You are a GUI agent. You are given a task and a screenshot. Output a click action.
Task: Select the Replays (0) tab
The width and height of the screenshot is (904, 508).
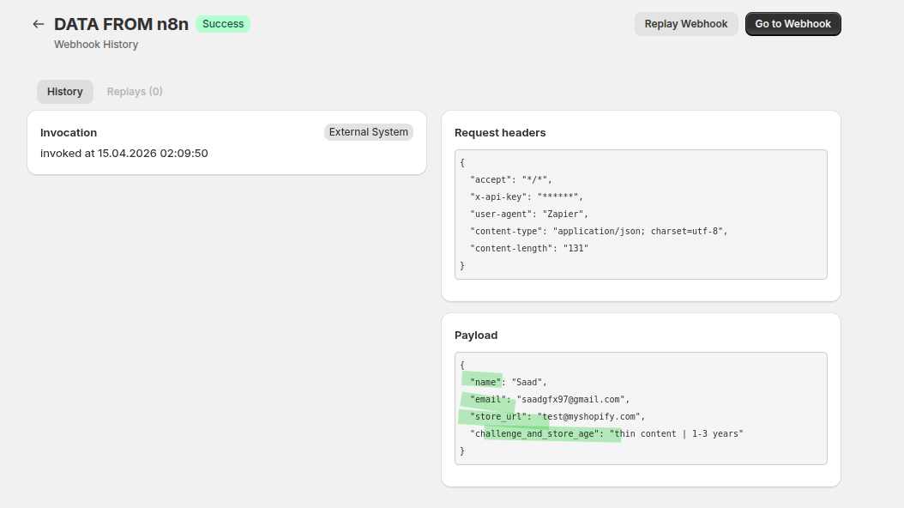(x=135, y=92)
